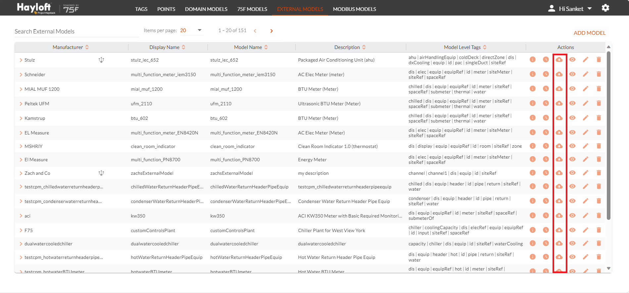Click info icon for aci row
This screenshot has height=293, width=629.
click(533, 216)
